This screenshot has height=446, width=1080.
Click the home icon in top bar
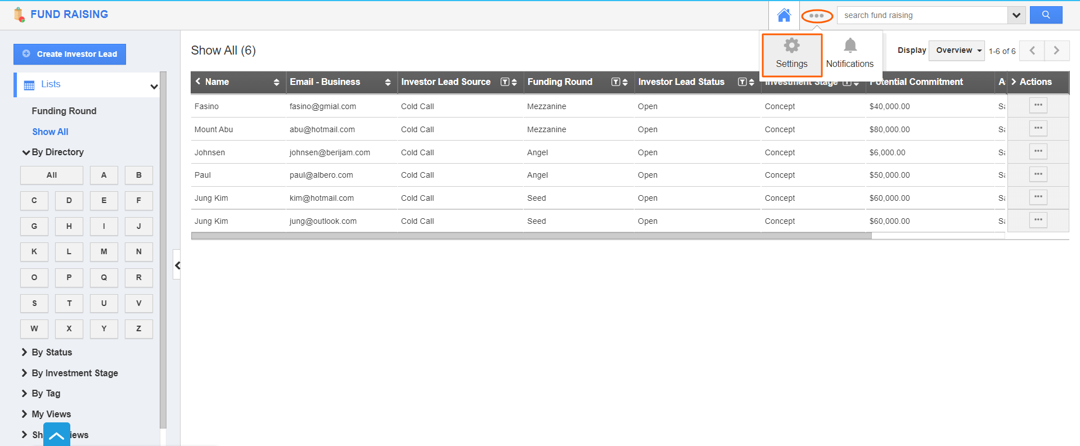[x=784, y=15]
